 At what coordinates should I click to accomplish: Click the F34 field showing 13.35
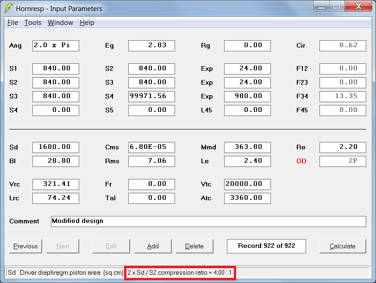tap(343, 97)
